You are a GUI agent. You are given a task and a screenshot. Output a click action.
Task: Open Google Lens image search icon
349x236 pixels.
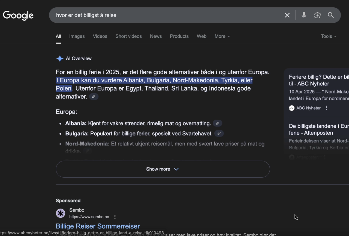pos(317,15)
